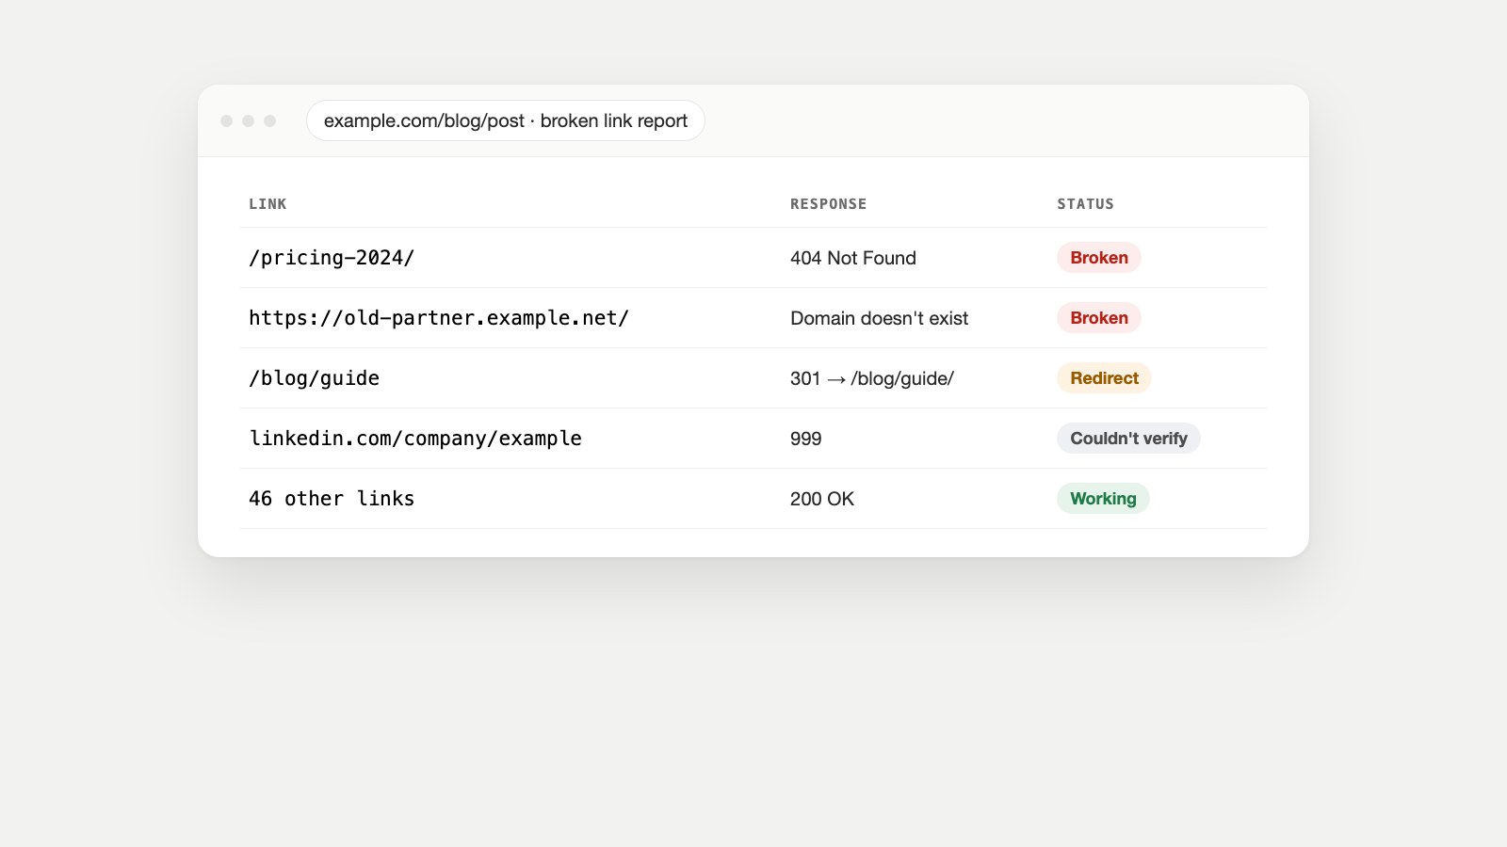Open the linkedin.com/company/example link

point(415,439)
